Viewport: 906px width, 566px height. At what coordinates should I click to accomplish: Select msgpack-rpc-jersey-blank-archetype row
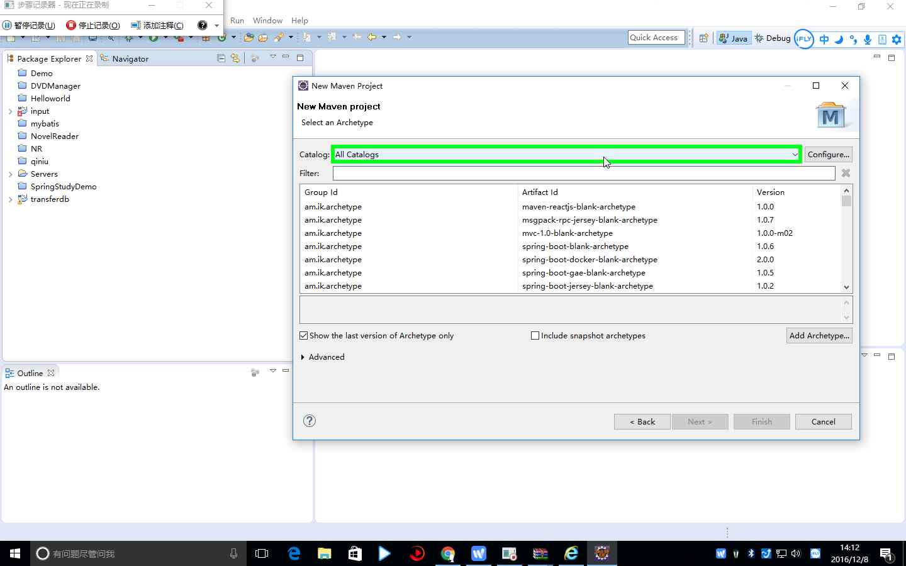click(571, 220)
